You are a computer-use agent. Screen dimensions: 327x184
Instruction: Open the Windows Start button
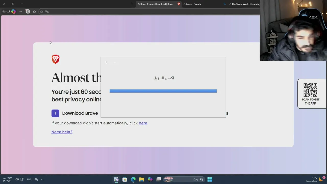pos(210,179)
